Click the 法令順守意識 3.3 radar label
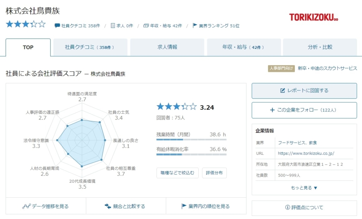362x219 pixels. 36,143
